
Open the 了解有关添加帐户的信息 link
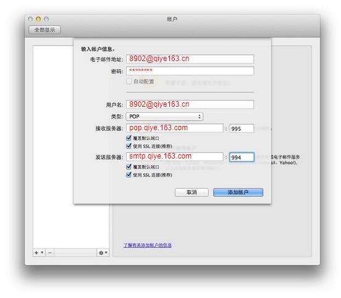148,245
